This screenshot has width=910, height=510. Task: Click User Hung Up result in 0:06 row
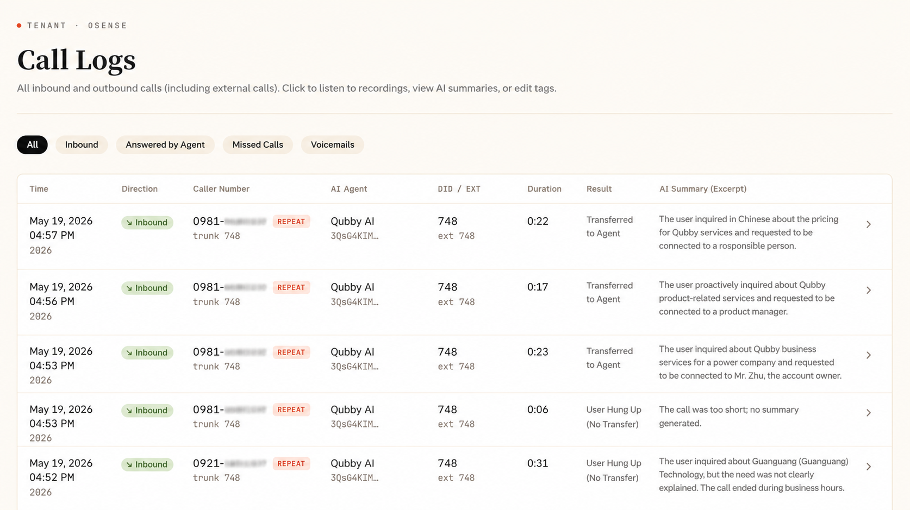tap(614, 417)
